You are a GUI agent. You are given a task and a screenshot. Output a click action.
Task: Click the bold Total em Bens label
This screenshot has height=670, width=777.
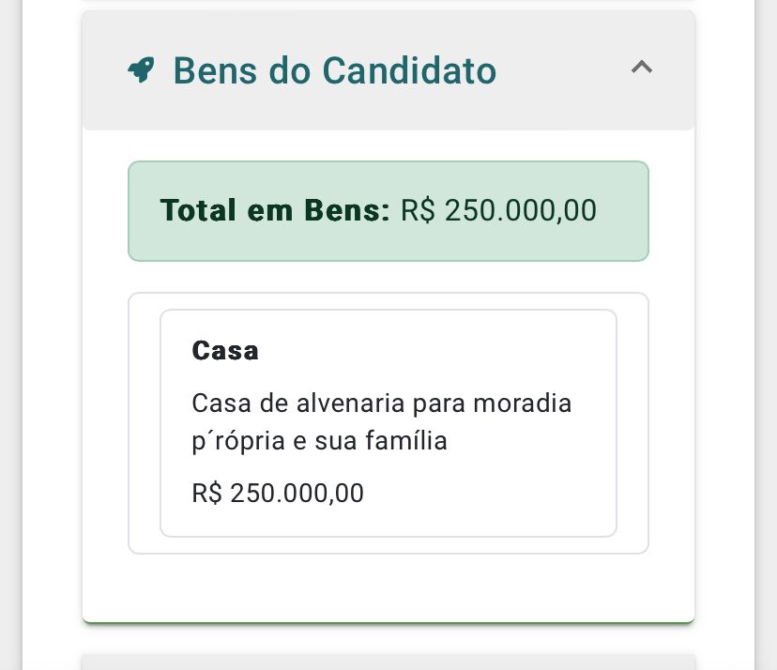[274, 210]
